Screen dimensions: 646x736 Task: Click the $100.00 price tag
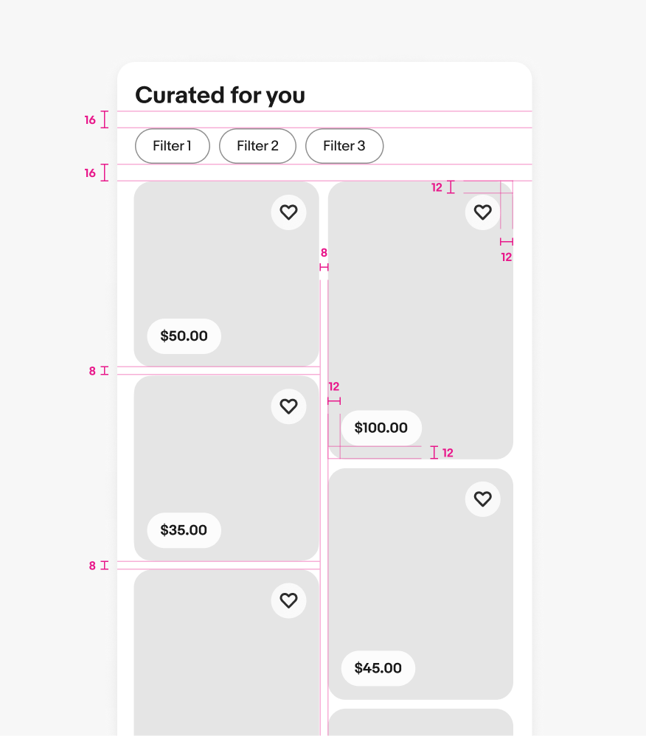pos(381,428)
